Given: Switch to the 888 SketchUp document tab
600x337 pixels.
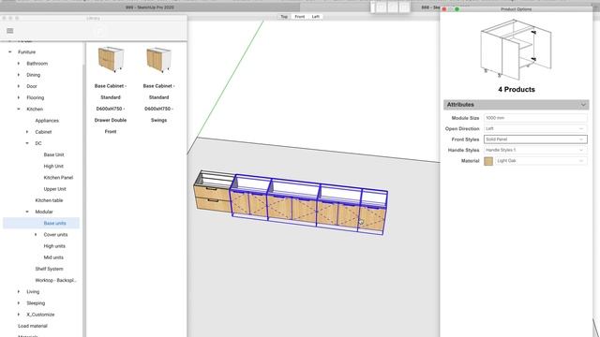Looking at the screenshot, I should pos(430,7).
